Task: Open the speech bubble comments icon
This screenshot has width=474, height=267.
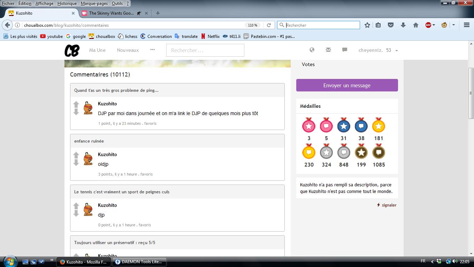Action: [x=345, y=50]
